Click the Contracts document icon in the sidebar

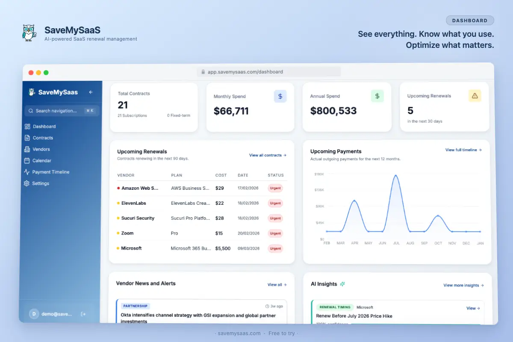click(x=27, y=138)
